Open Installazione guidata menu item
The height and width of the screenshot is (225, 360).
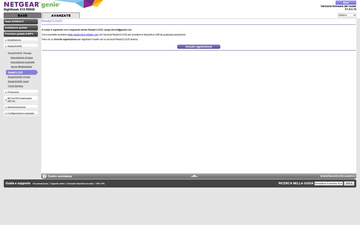click(x=21, y=28)
